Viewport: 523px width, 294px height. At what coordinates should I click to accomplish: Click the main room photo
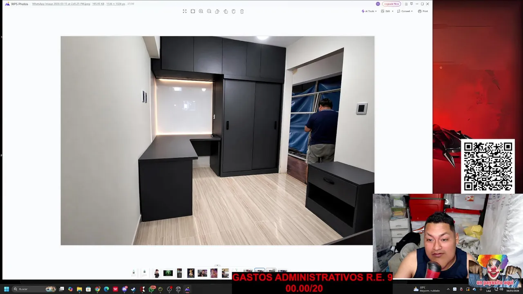pos(217,140)
